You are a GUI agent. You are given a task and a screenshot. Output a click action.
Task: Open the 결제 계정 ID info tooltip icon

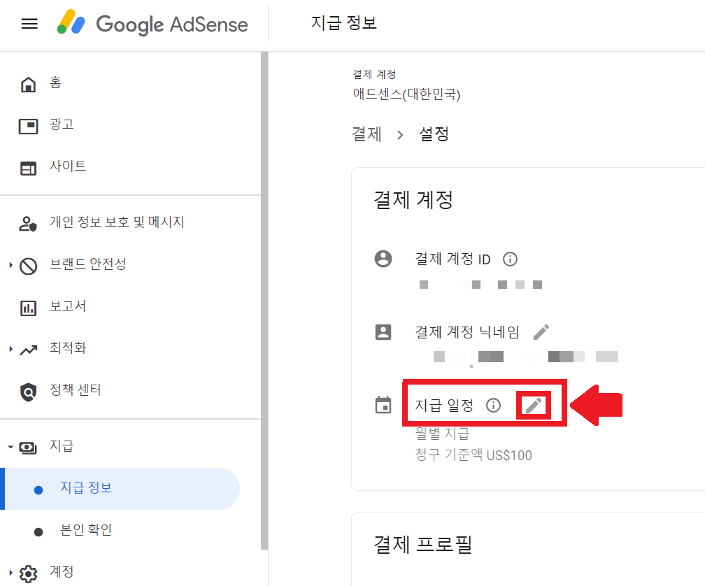(510, 259)
